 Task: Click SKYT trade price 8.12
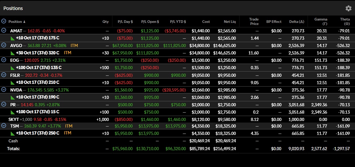pyautogui.click(x=255, y=119)
